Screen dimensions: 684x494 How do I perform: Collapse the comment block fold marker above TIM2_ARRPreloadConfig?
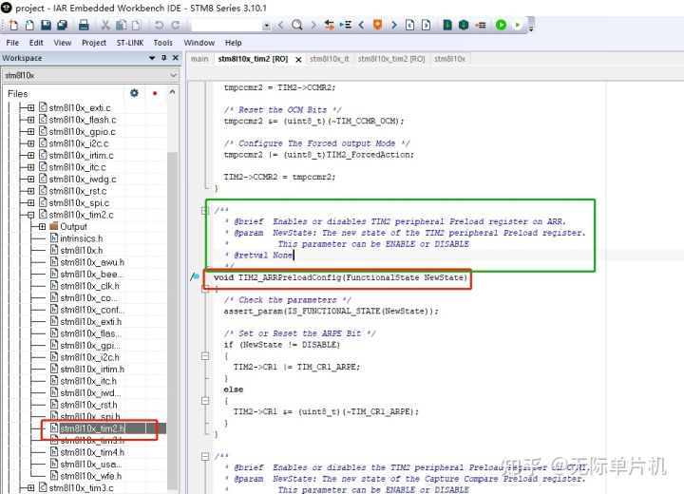(x=204, y=211)
